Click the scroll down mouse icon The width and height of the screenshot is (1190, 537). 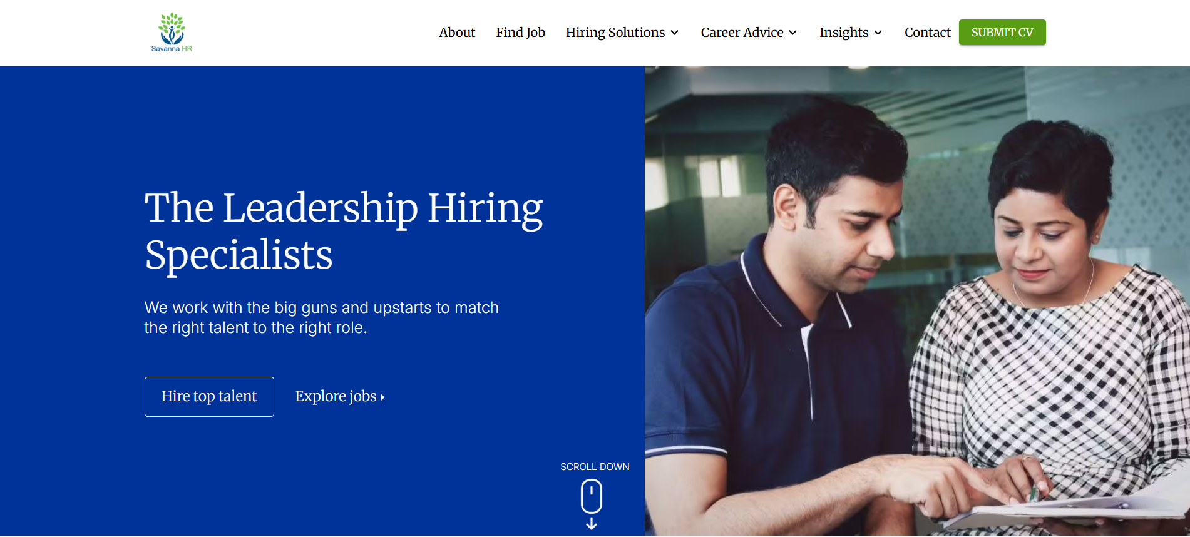(x=592, y=496)
